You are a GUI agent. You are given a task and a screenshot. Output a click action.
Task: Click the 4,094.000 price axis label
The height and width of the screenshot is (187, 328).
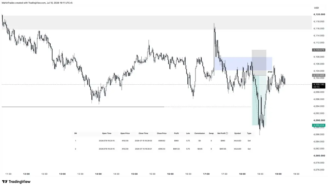(x=319, y=106)
